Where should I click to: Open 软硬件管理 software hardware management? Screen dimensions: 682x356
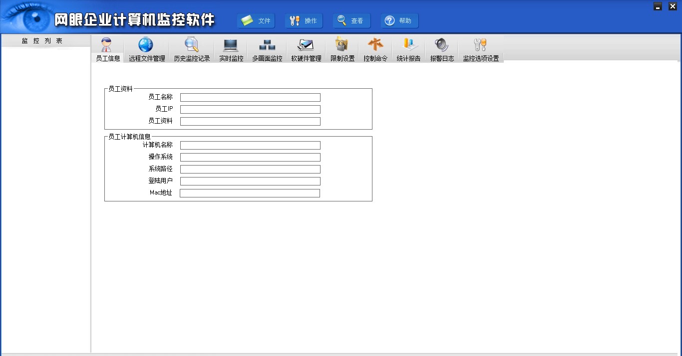point(306,49)
